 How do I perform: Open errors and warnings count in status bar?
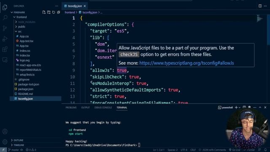pyautogui.click(x=31, y=150)
